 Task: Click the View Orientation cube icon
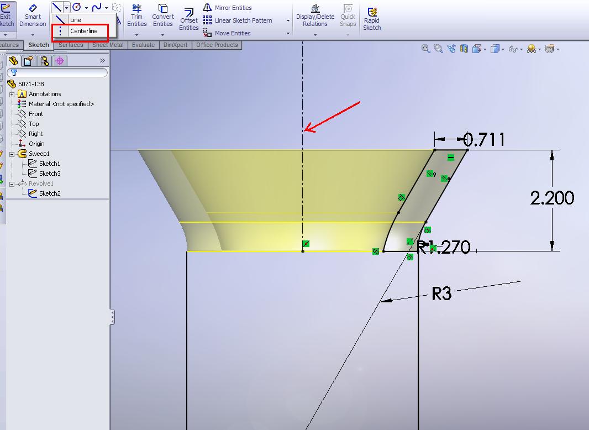(x=477, y=49)
